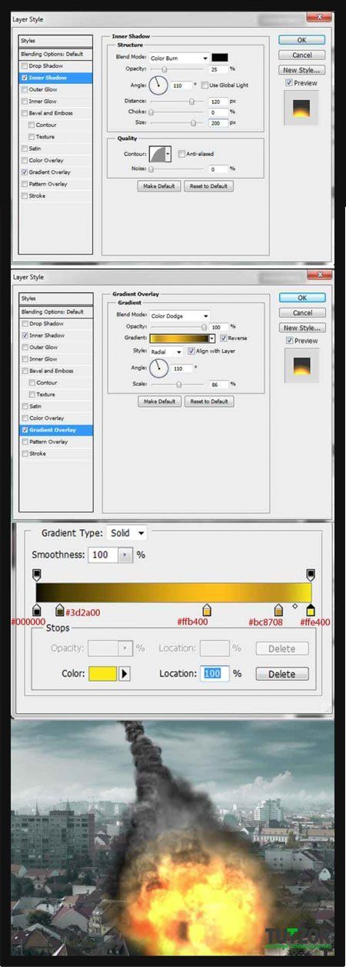
Task: Select the #bc8708 color stop
Action: point(278,610)
